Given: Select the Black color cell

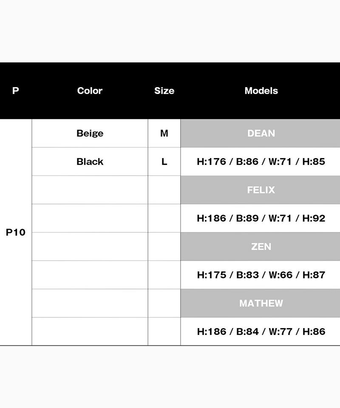Looking at the screenshot, I should 90,161.
